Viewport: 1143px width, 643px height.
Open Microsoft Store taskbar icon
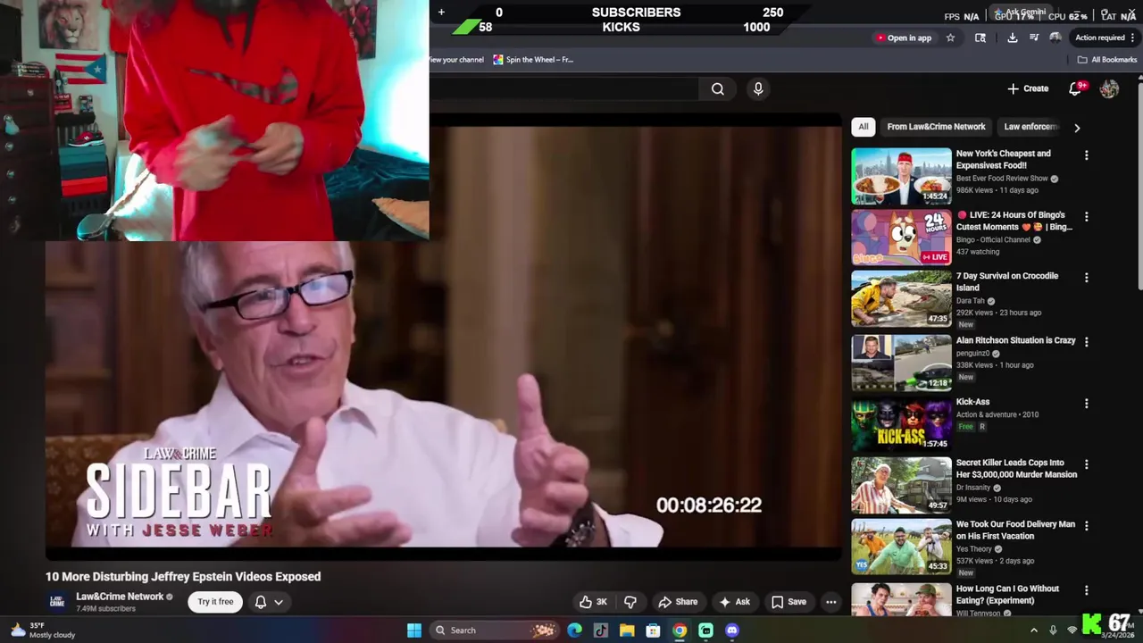click(x=653, y=630)
